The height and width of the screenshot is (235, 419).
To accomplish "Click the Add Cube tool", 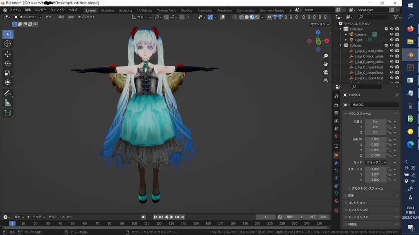I will pos(8,113).
